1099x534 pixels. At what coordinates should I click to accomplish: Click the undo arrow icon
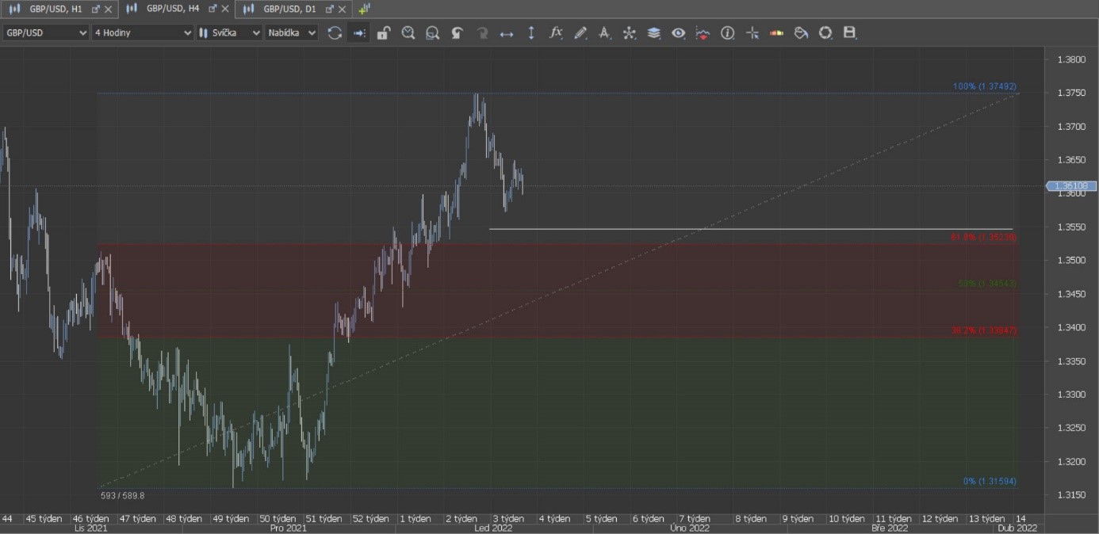[x=458, y=33]
